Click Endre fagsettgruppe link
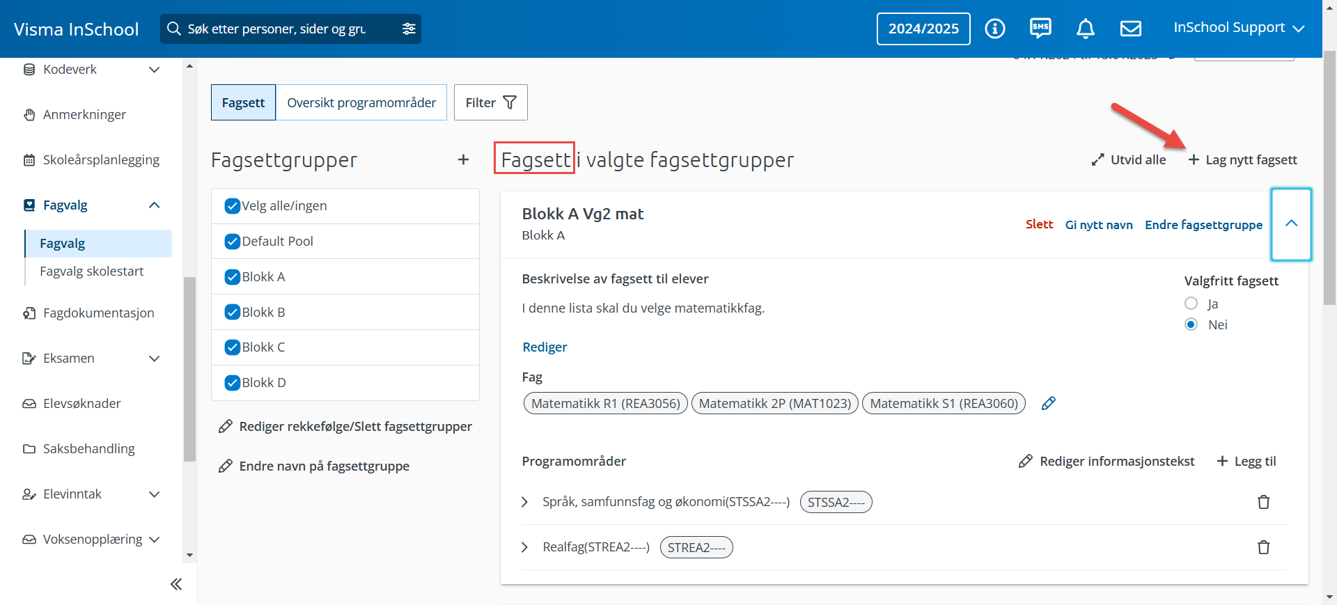 [x=1203, y=225]
